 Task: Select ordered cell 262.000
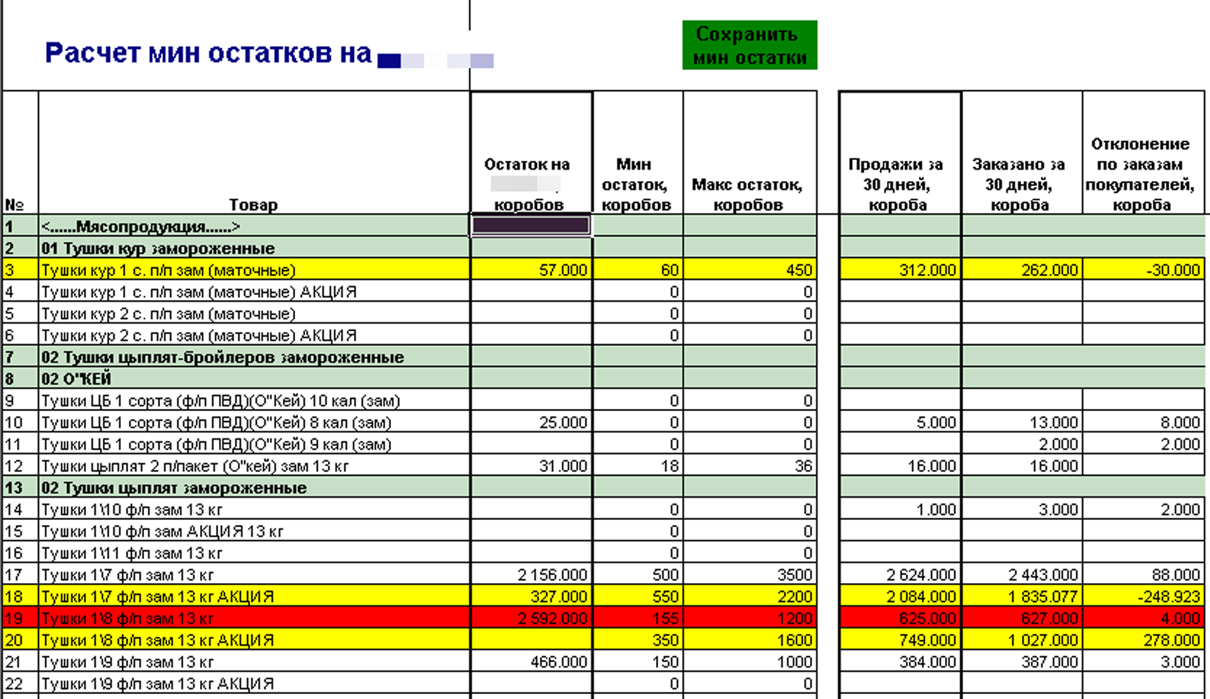(1022, 270)
